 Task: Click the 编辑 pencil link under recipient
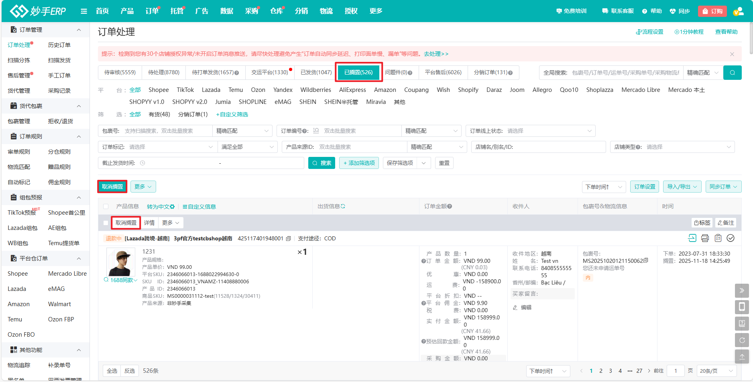522,307
